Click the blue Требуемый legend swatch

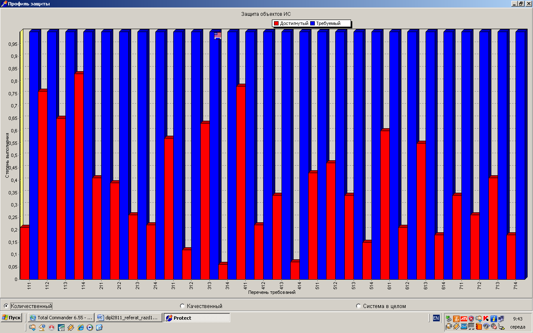tap(312, 23)
